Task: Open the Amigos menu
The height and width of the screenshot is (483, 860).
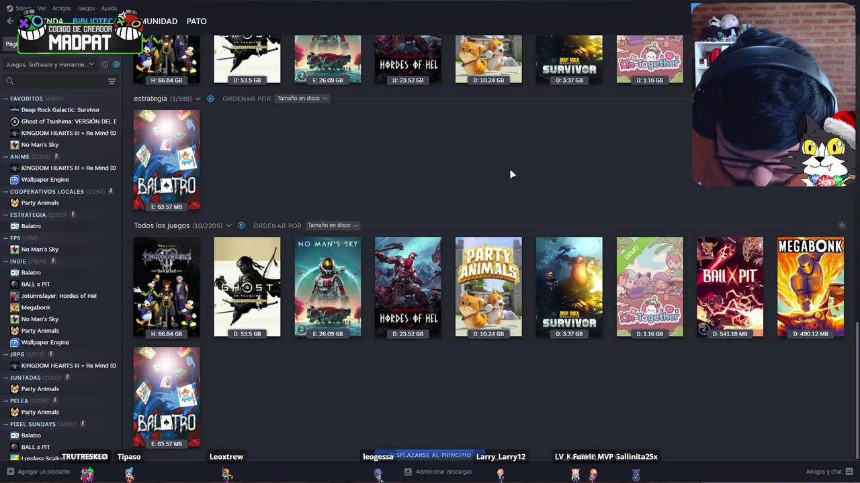Action: coord(62,8)
